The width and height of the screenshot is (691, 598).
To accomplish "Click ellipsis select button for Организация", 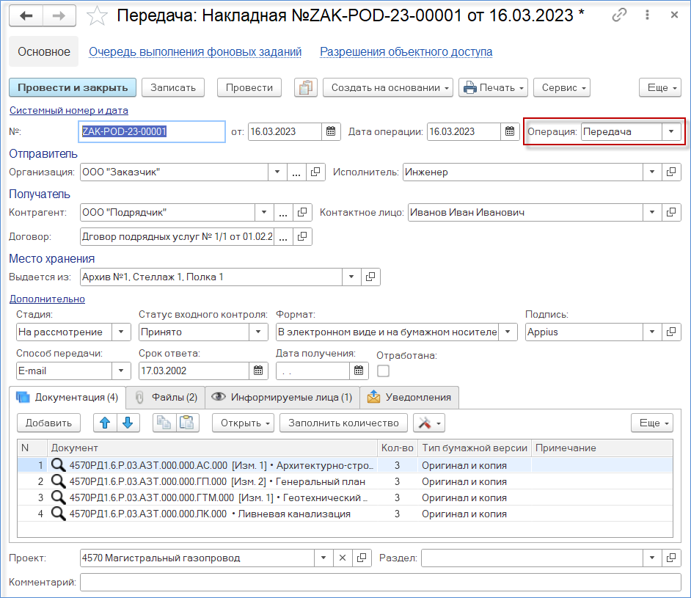I will point(296,172).
